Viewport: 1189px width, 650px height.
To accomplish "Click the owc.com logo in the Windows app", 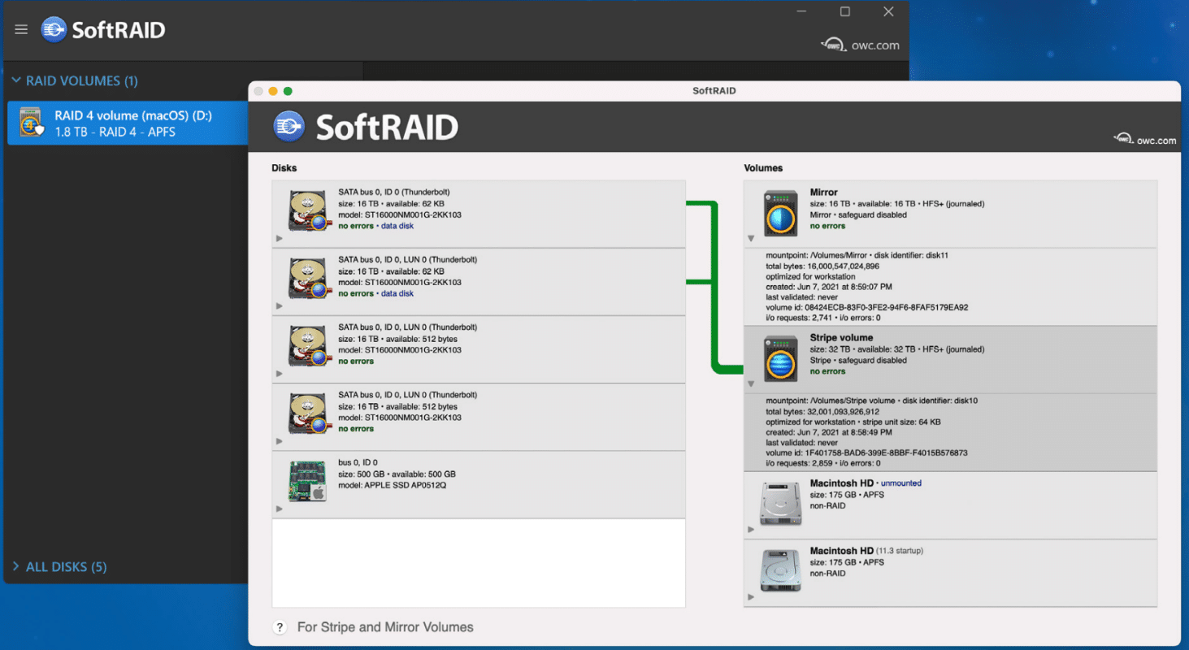I will (x=861, y=45).
